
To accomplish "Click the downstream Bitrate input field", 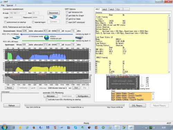I will coord(25,31).
